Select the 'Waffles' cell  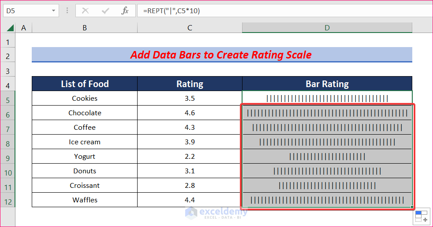coord(85,200)
